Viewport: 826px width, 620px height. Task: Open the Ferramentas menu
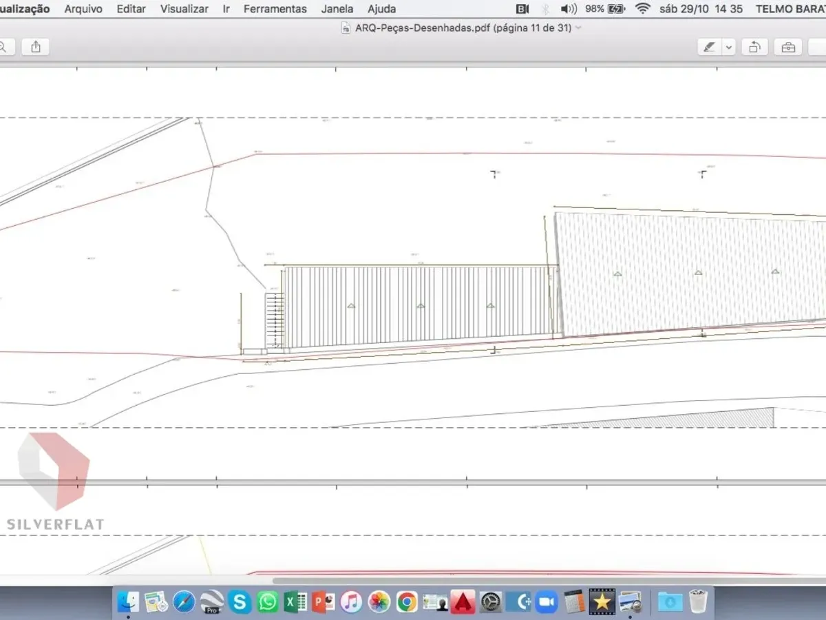coord(275,9)
